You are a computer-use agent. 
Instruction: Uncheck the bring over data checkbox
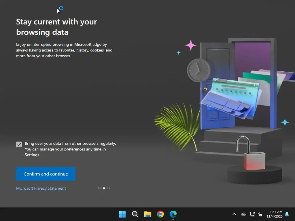pyautogui.click(x=19, y=144)
